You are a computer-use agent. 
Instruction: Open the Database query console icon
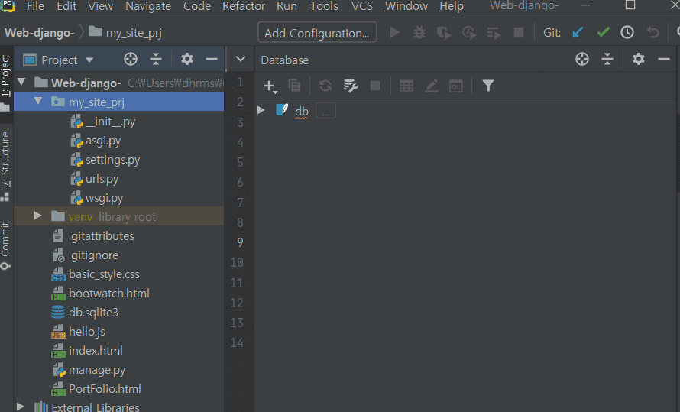(x=456, y=86)
